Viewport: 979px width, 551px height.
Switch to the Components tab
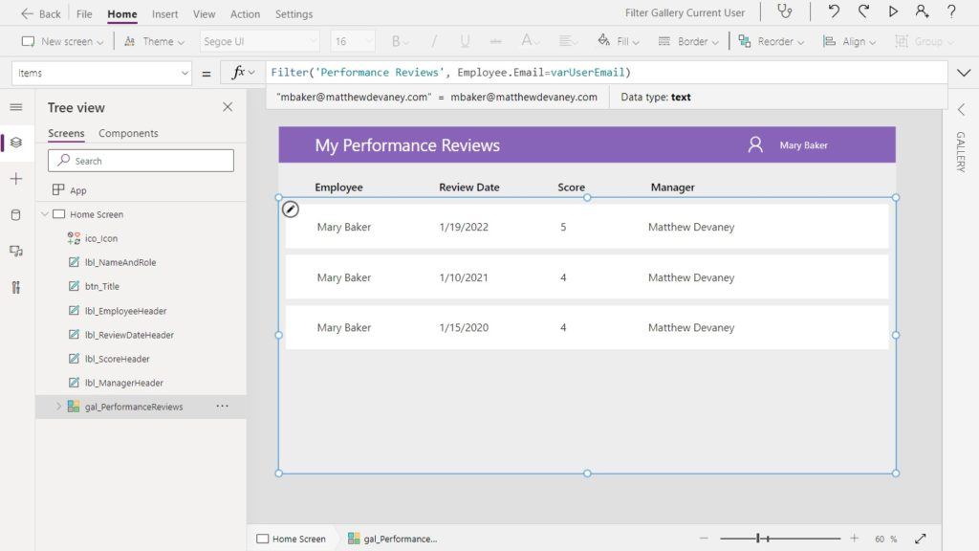(128, 133)
